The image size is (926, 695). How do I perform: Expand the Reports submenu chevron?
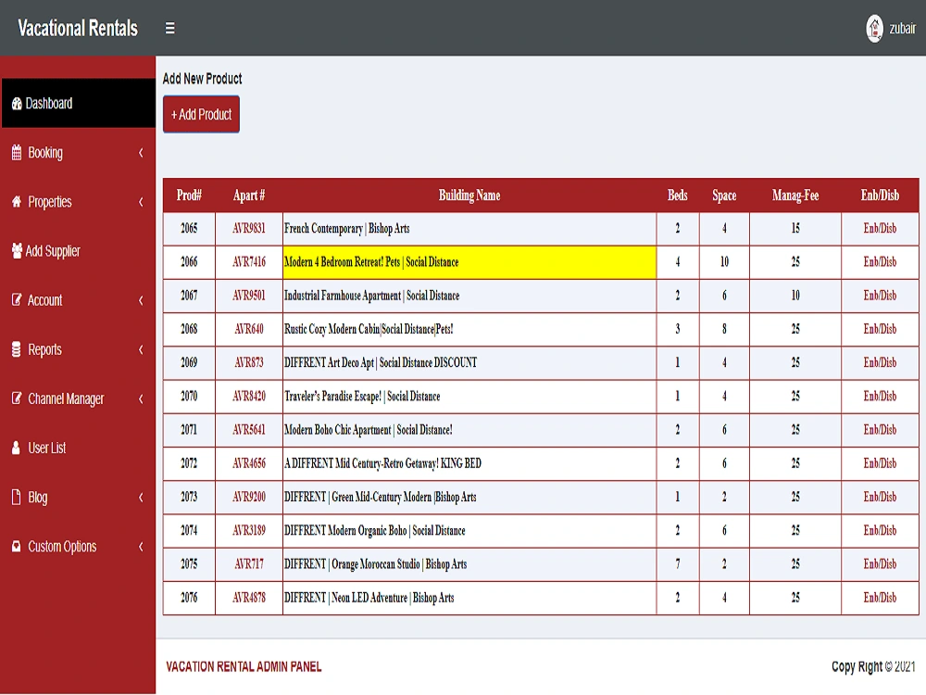141,349
